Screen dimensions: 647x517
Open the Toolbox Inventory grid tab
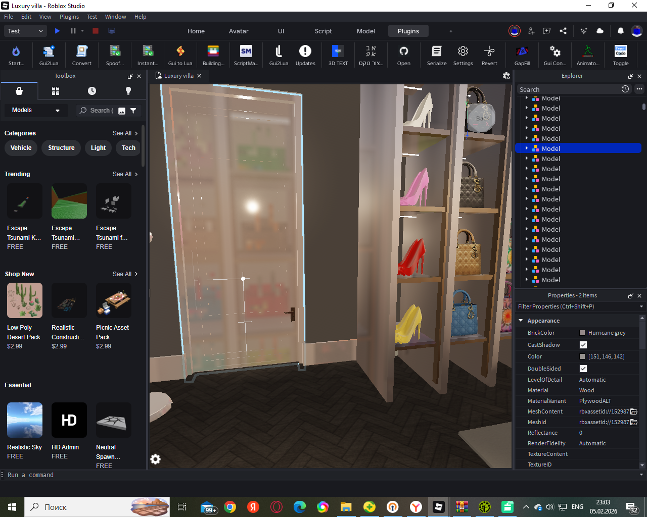(56, 91)
